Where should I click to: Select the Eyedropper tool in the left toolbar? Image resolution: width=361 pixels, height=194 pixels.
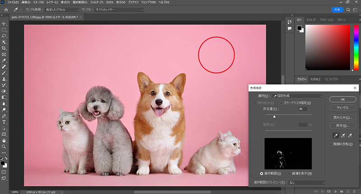point(4,60)
